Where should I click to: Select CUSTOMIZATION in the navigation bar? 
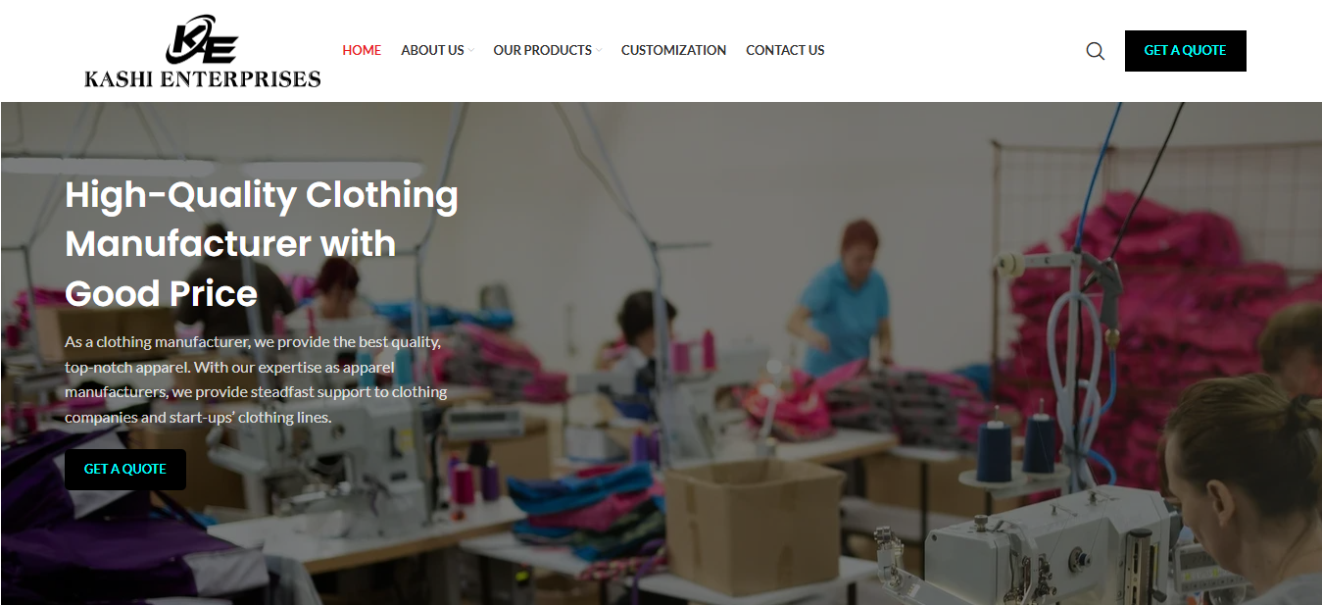coord(673,50)
